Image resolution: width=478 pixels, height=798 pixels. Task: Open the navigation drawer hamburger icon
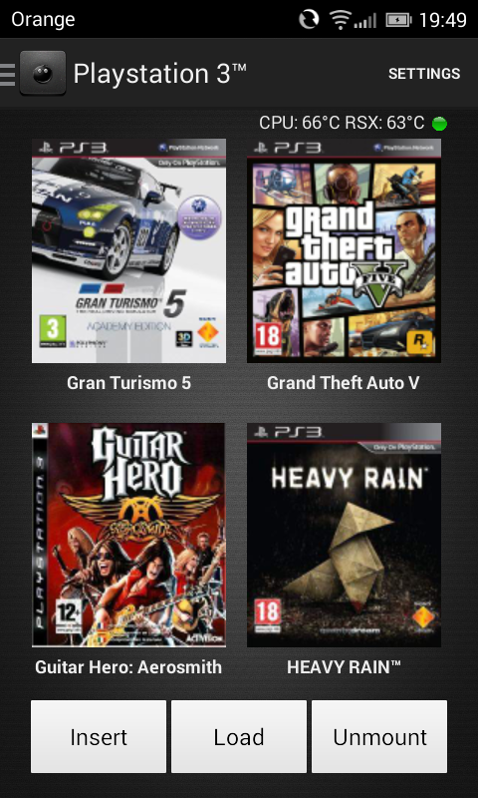[x=7, y=74]
